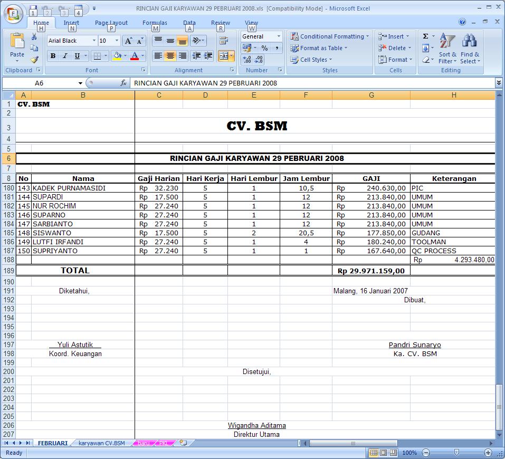Click the AutoSum sigma icon

pos(425,36)
